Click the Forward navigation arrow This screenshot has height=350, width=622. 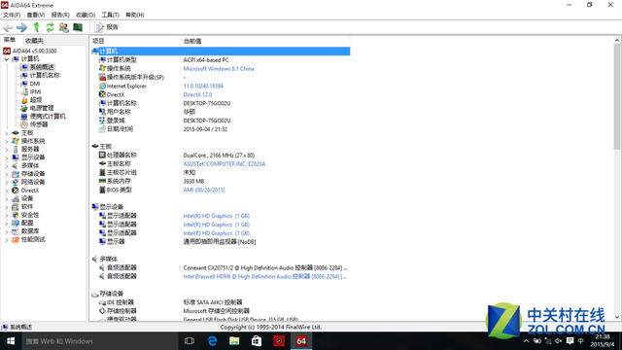(21, 27)
